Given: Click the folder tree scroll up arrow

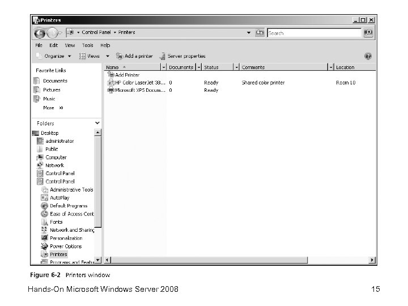Looking at the screenshot, I should 97,133.
